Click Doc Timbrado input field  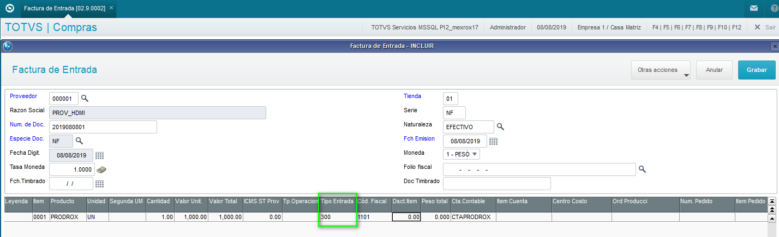[x=497, y=184]
